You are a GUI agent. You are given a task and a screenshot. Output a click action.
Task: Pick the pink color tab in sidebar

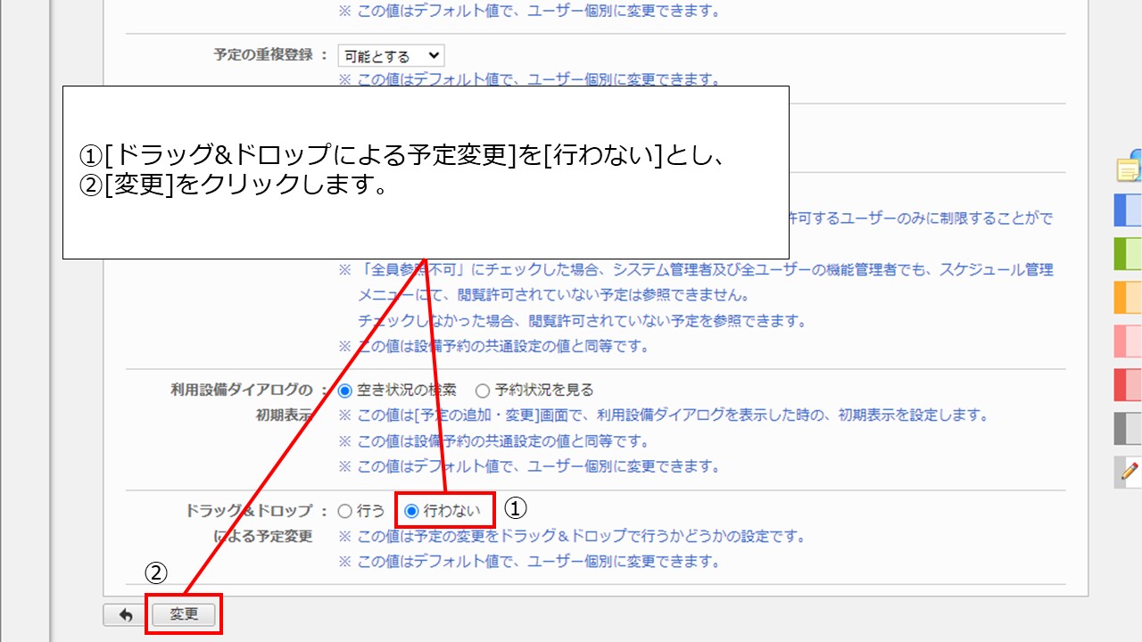coord(1129,341)
